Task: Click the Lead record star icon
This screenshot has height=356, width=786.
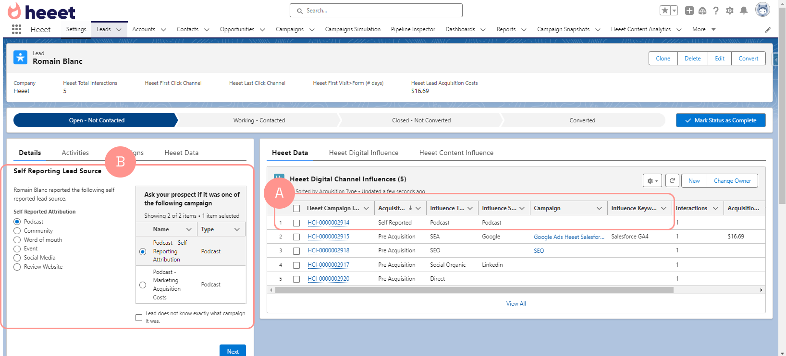Action: point(20,58)
